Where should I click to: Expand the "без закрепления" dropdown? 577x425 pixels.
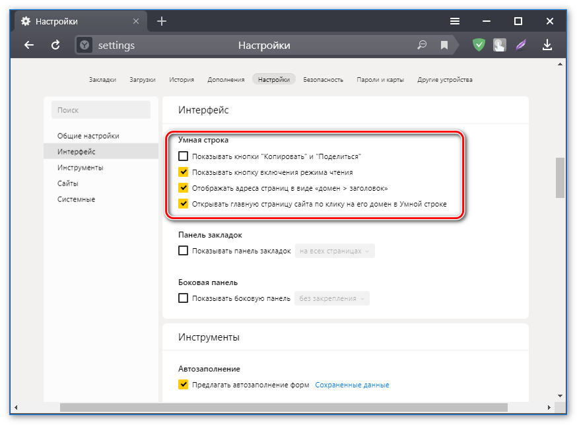tap(332, 298)
